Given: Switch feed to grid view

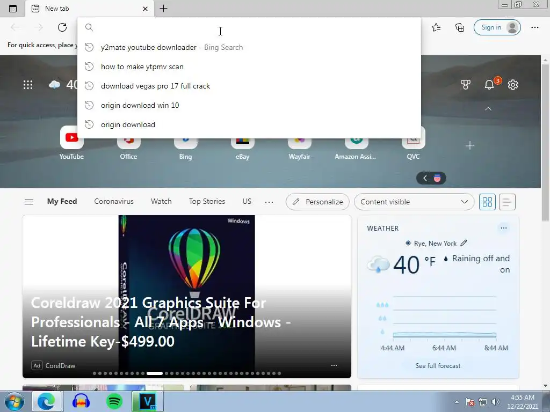Looking at the screenshot, I should coord(487,202).
